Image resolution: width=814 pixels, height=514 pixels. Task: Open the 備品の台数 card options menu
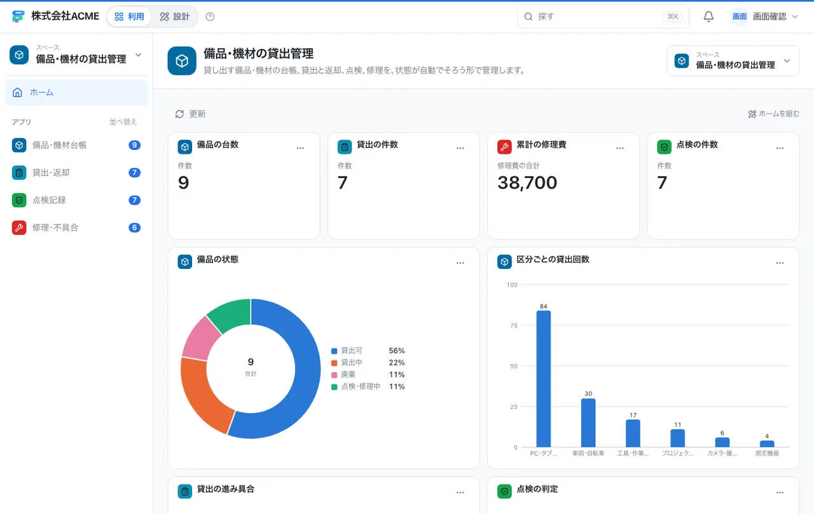tap(301, 148)
